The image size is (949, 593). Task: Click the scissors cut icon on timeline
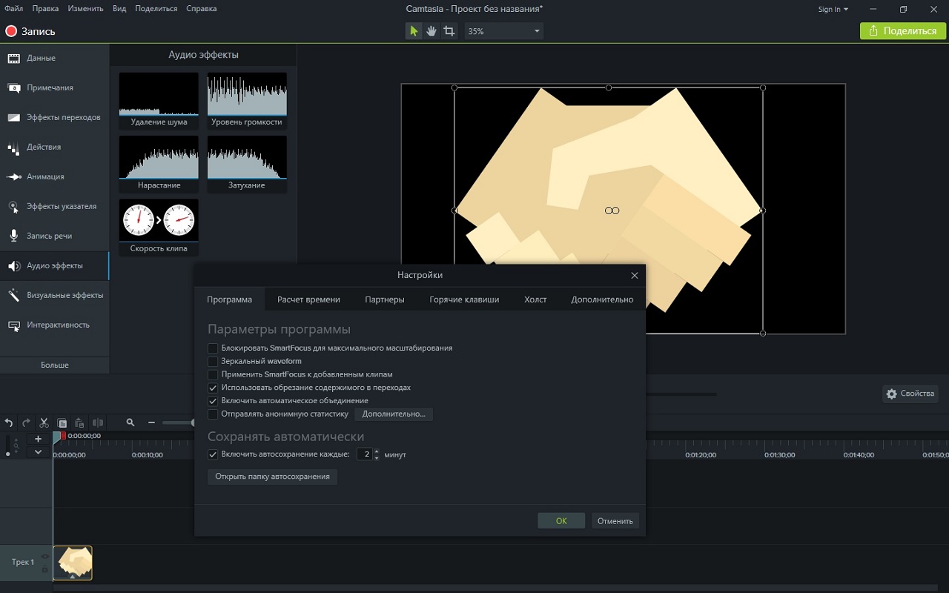(x=44, y=423)
